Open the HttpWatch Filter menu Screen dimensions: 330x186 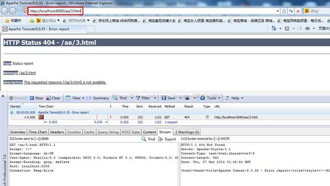146,98
